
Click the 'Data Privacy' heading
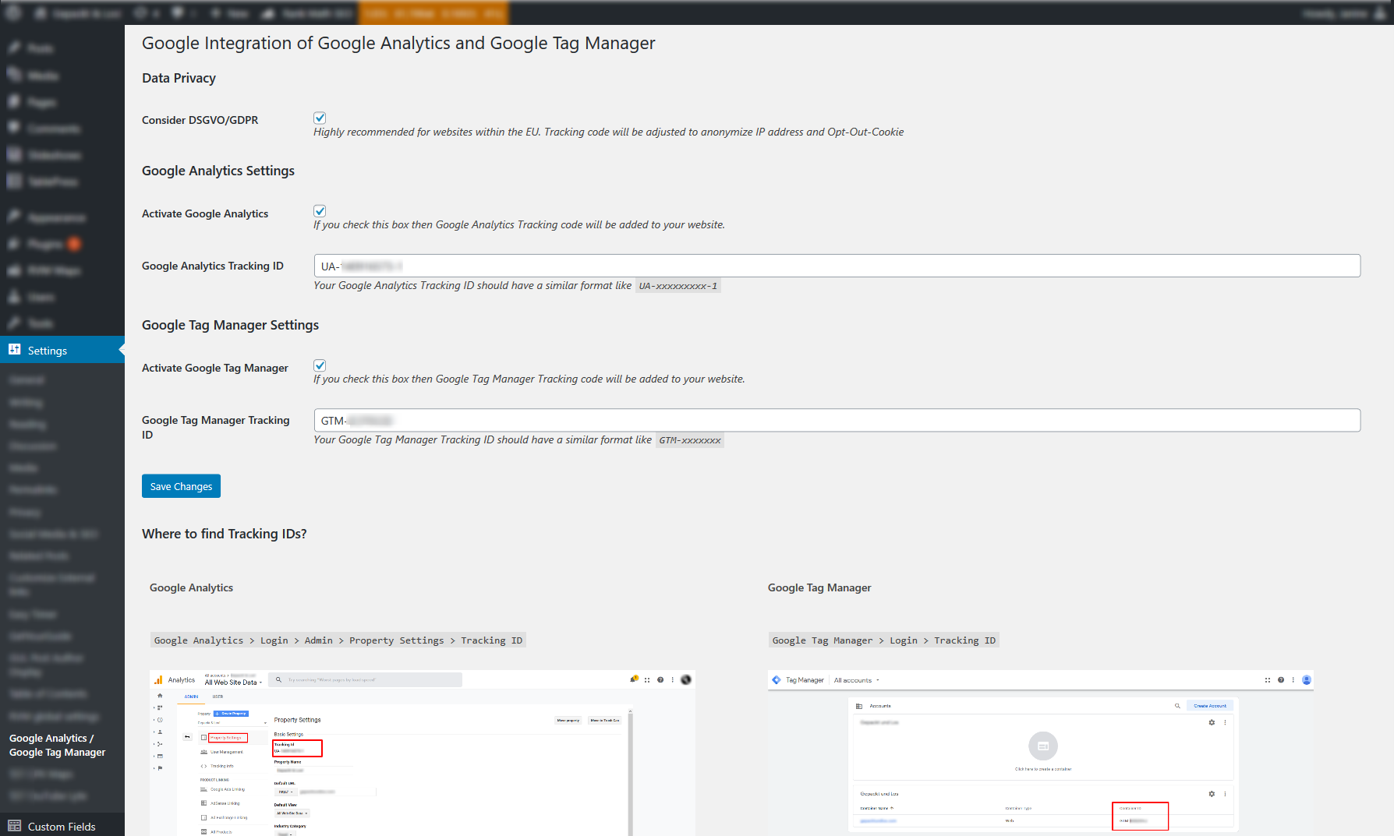[x=179, y=78]
